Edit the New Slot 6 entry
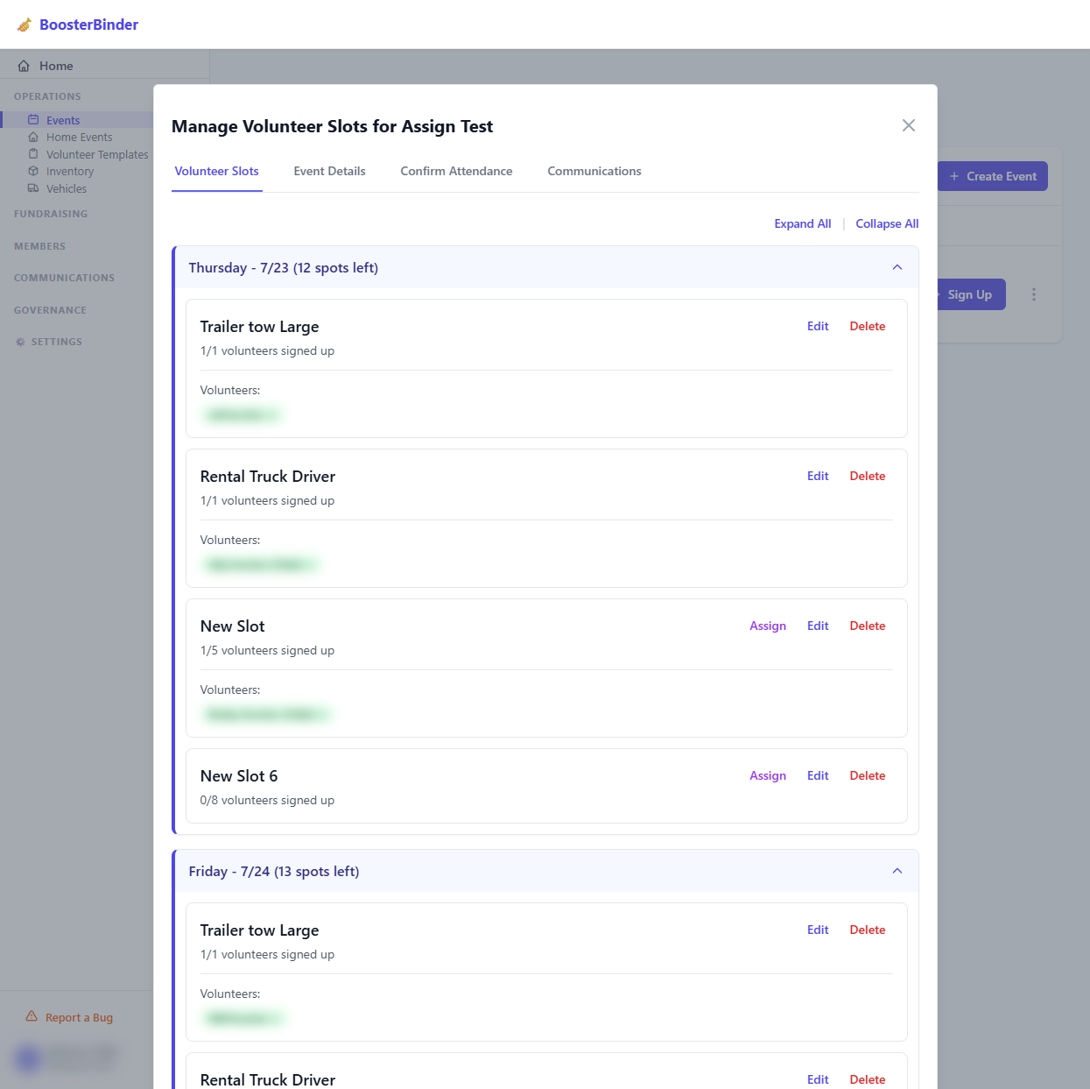This screenshot has height=1089, width=1090. (818, 775)
